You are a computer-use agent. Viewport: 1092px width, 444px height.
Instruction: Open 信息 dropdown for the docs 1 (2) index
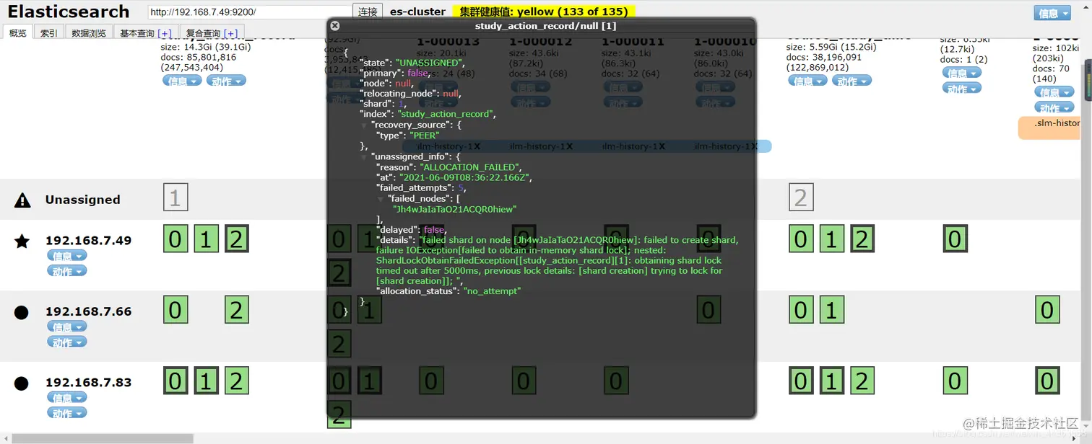(962, 73)
